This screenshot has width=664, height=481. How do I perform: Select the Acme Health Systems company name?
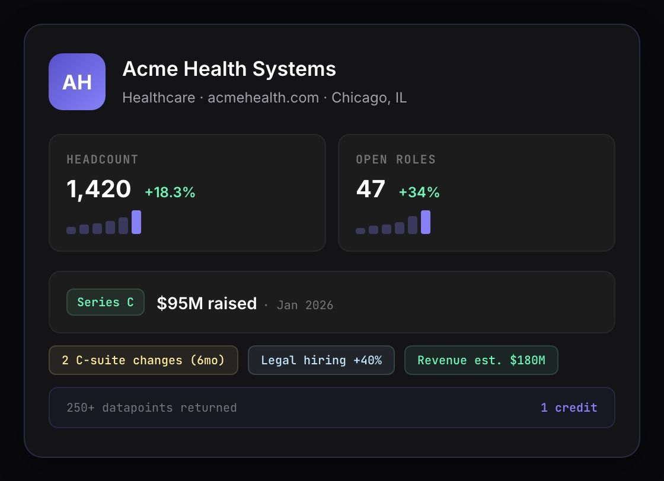(229, 69)
